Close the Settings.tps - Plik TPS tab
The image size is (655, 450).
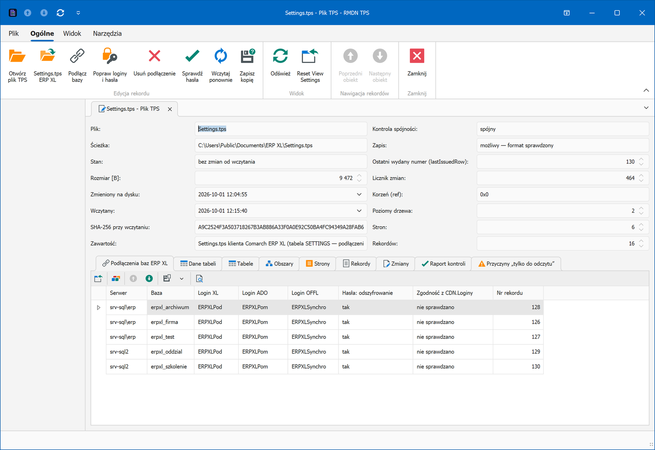click(169, 109)
